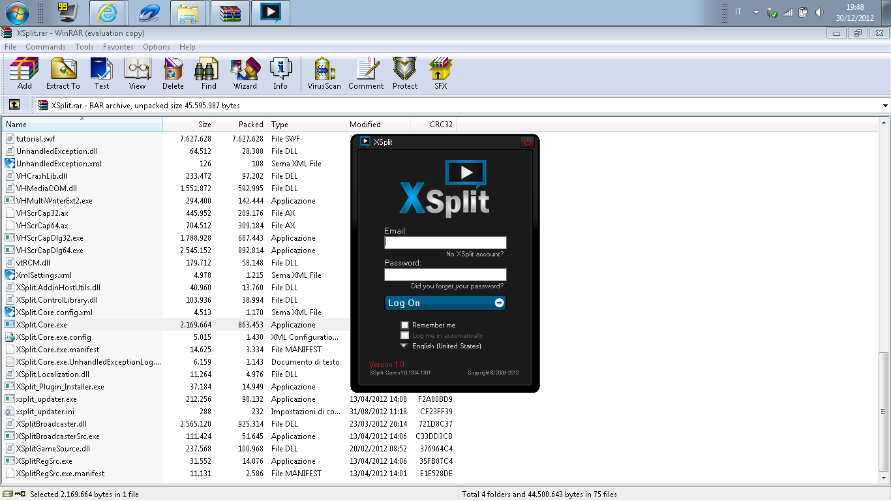Viewport: 891px width, 501px height.
Task: Click the Protect archive icon
Action: 405,73
